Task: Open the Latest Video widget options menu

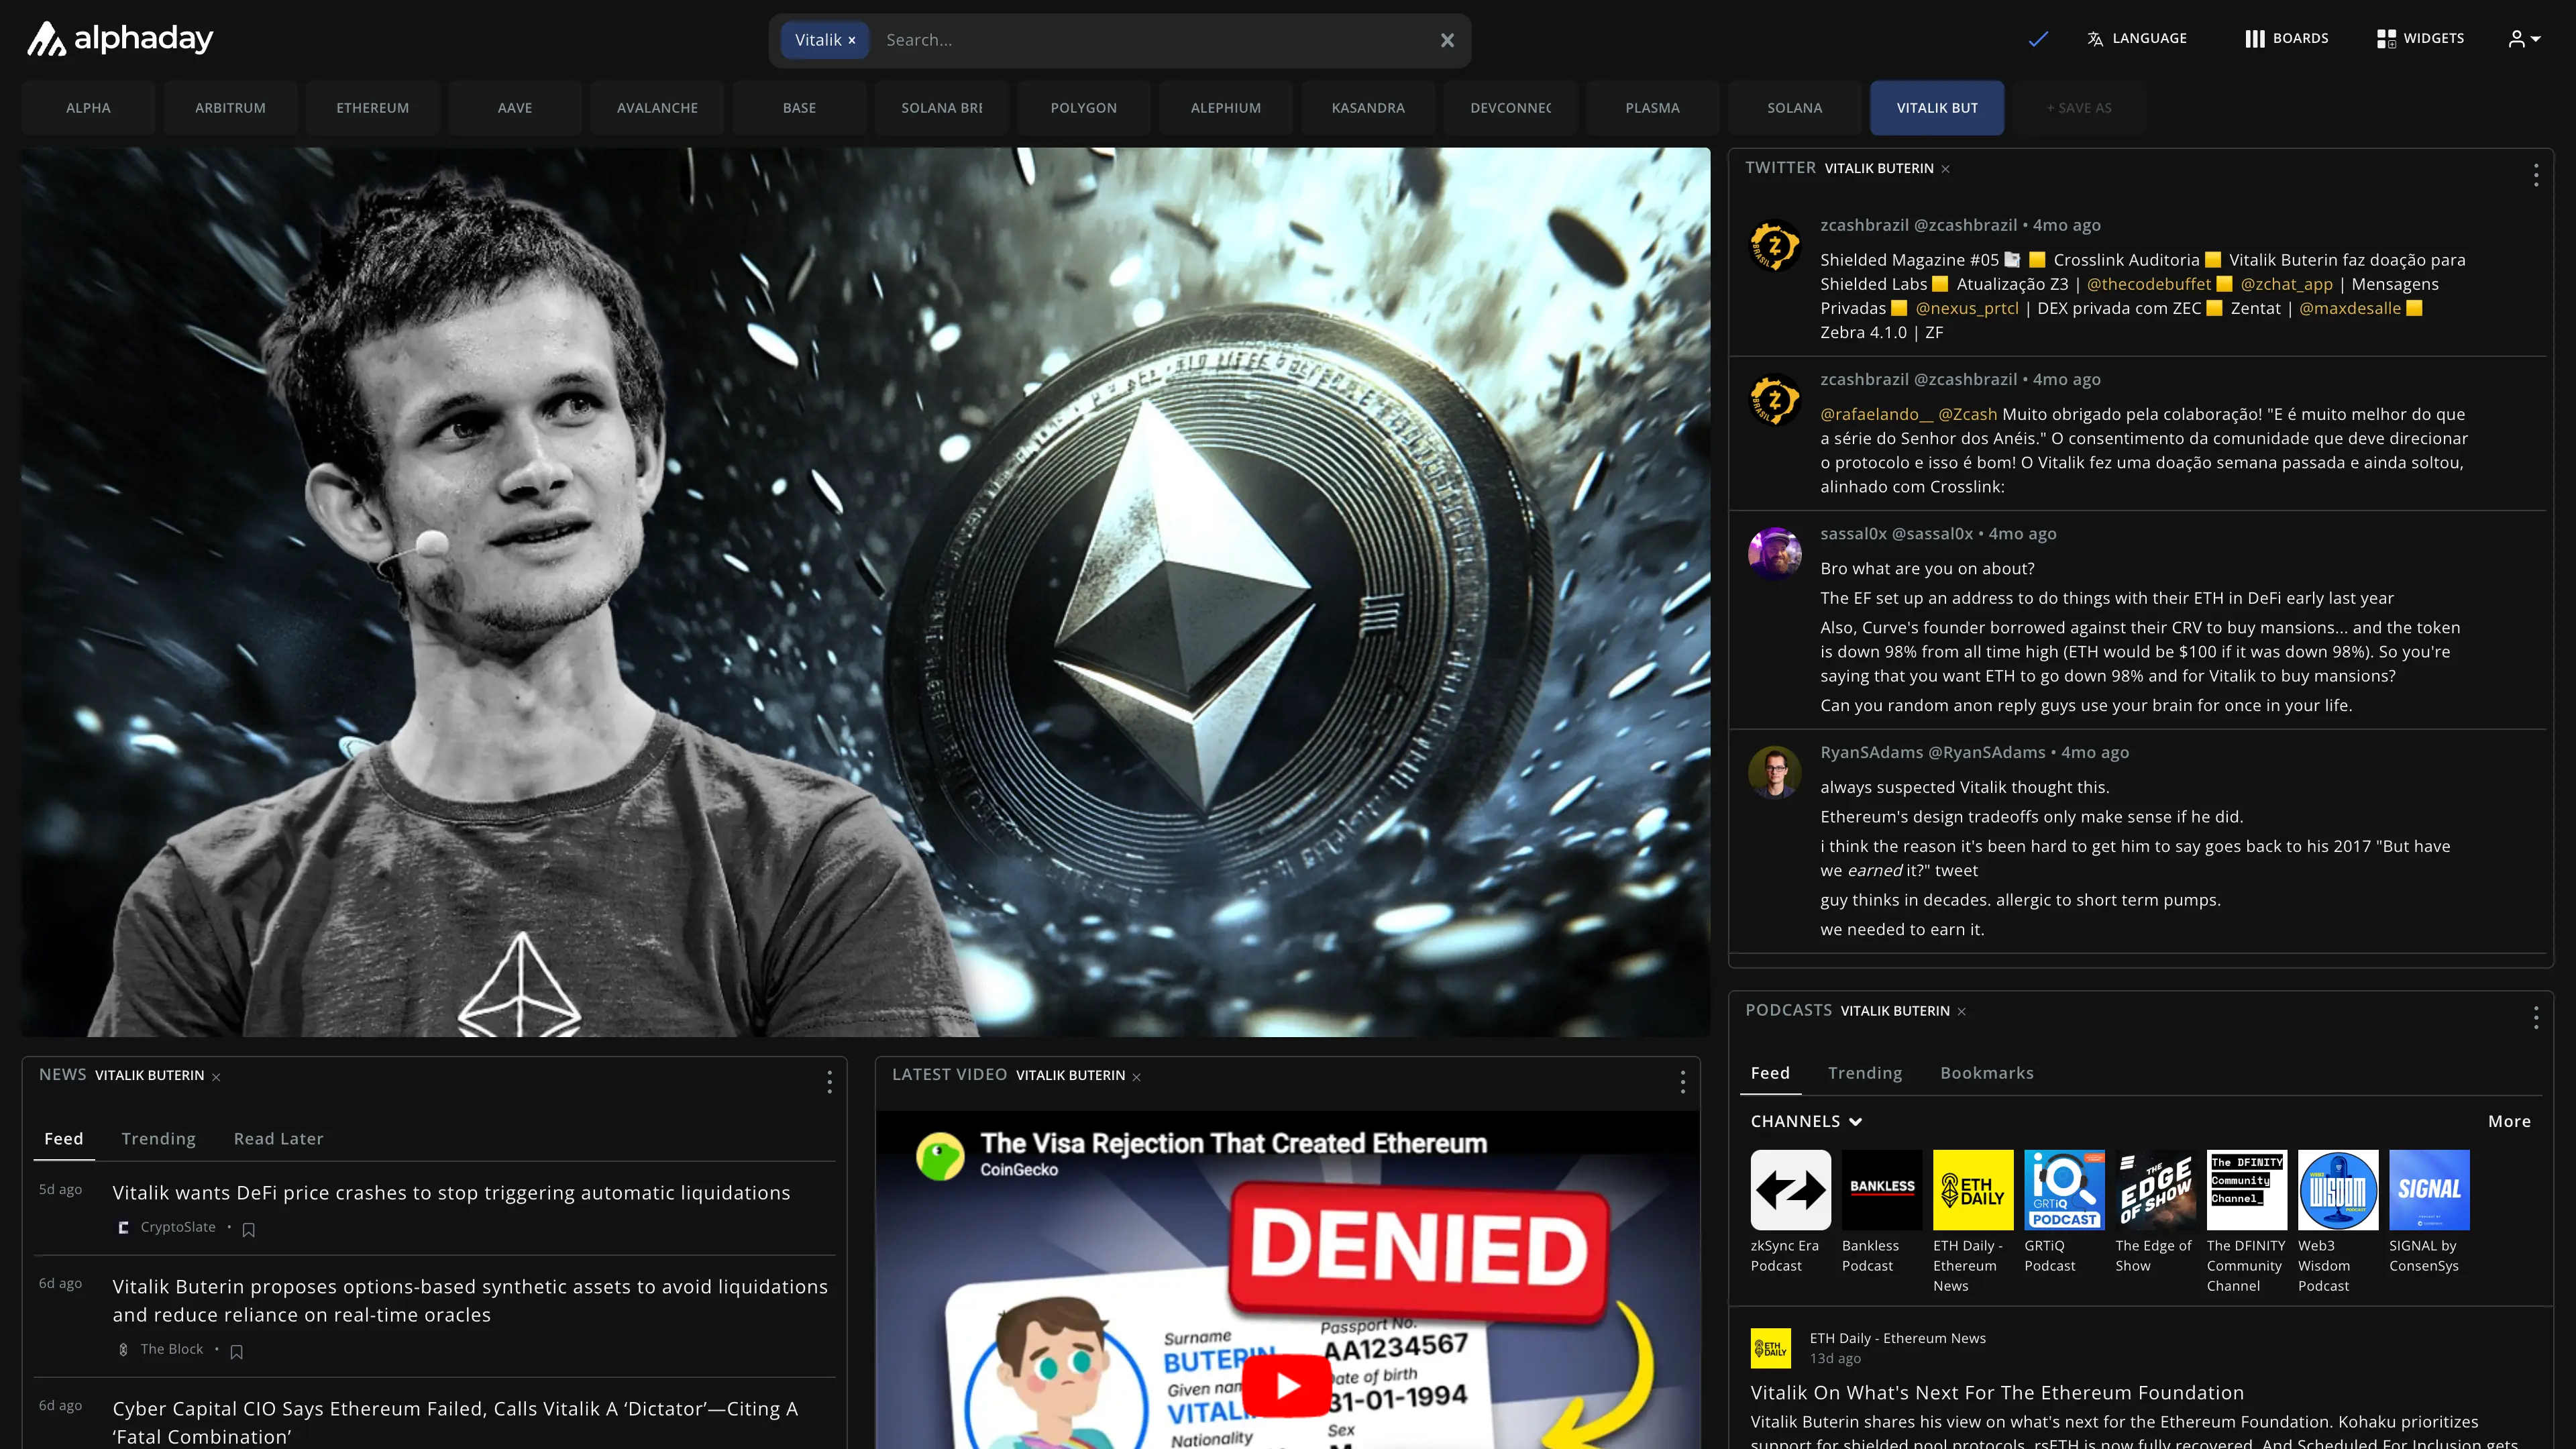Action: coord(1682,1082)
